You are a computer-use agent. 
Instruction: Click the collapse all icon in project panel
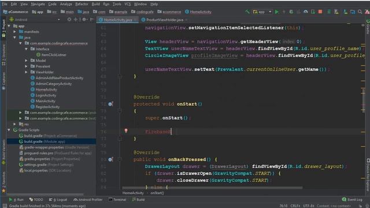coord(76,20)
